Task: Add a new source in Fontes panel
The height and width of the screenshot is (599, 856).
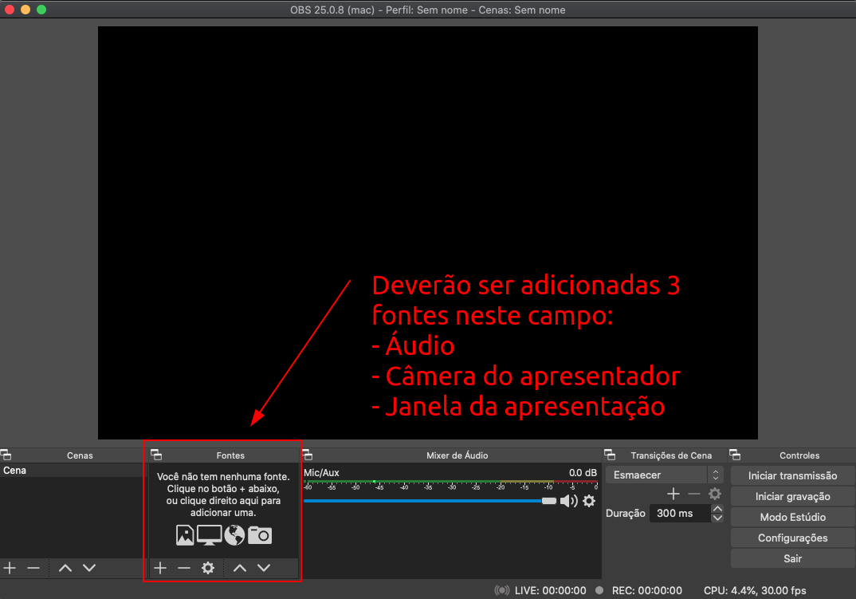Action: point(160,568)
